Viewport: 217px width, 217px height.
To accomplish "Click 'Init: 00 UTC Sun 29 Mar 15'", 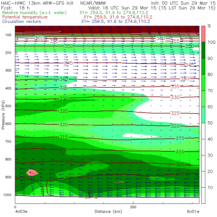I will click(x=183, y=3).
